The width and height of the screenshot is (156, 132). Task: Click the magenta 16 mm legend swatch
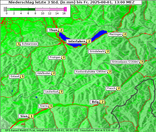[65, 9]
